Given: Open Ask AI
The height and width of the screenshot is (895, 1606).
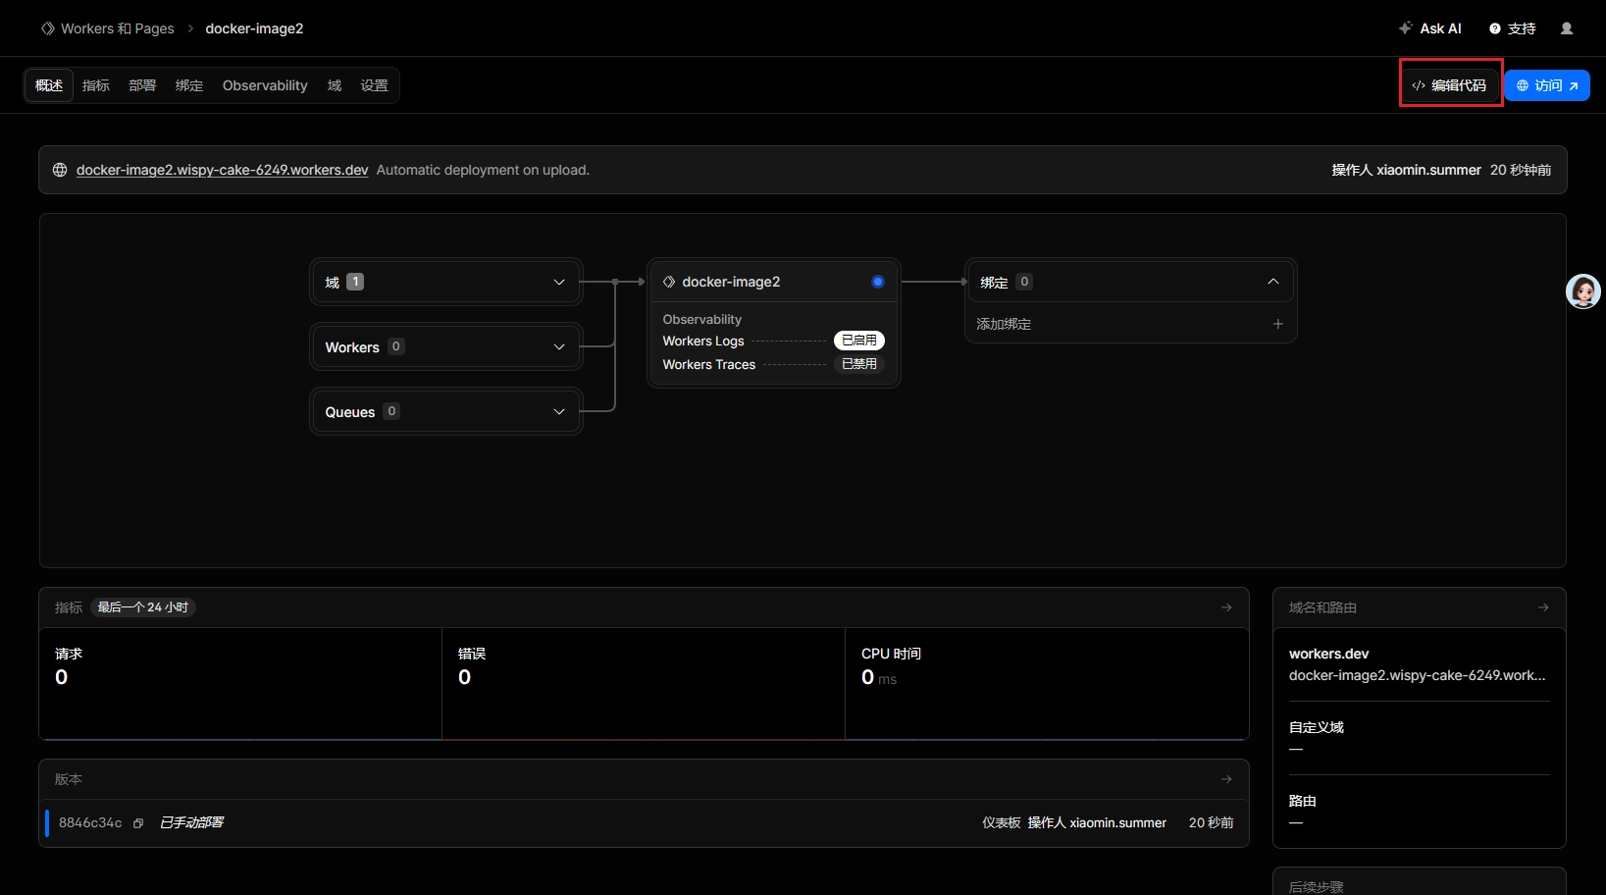Looking at the screenshot, I should (x=1430, y=28).
